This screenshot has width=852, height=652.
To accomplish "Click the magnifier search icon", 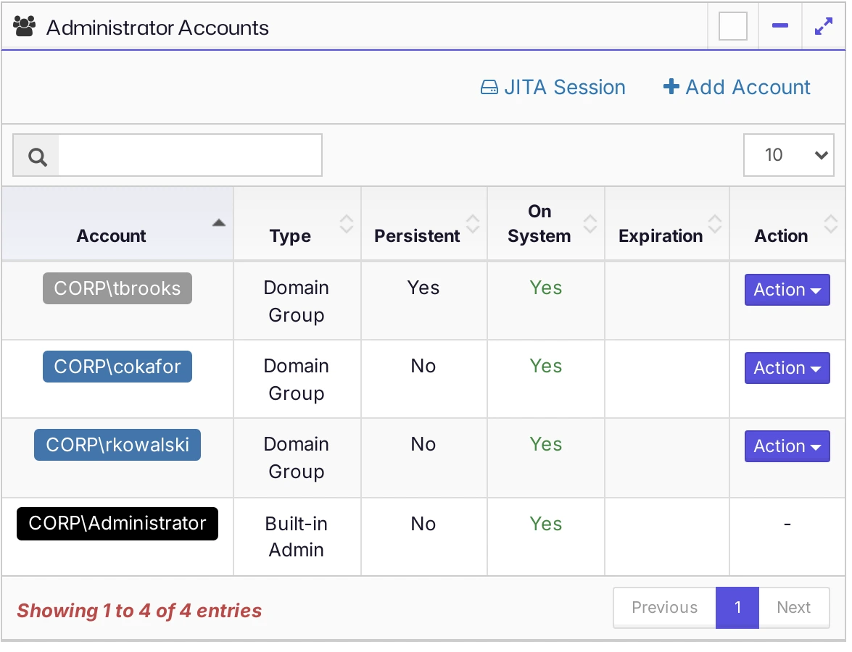I will [37, 157].
